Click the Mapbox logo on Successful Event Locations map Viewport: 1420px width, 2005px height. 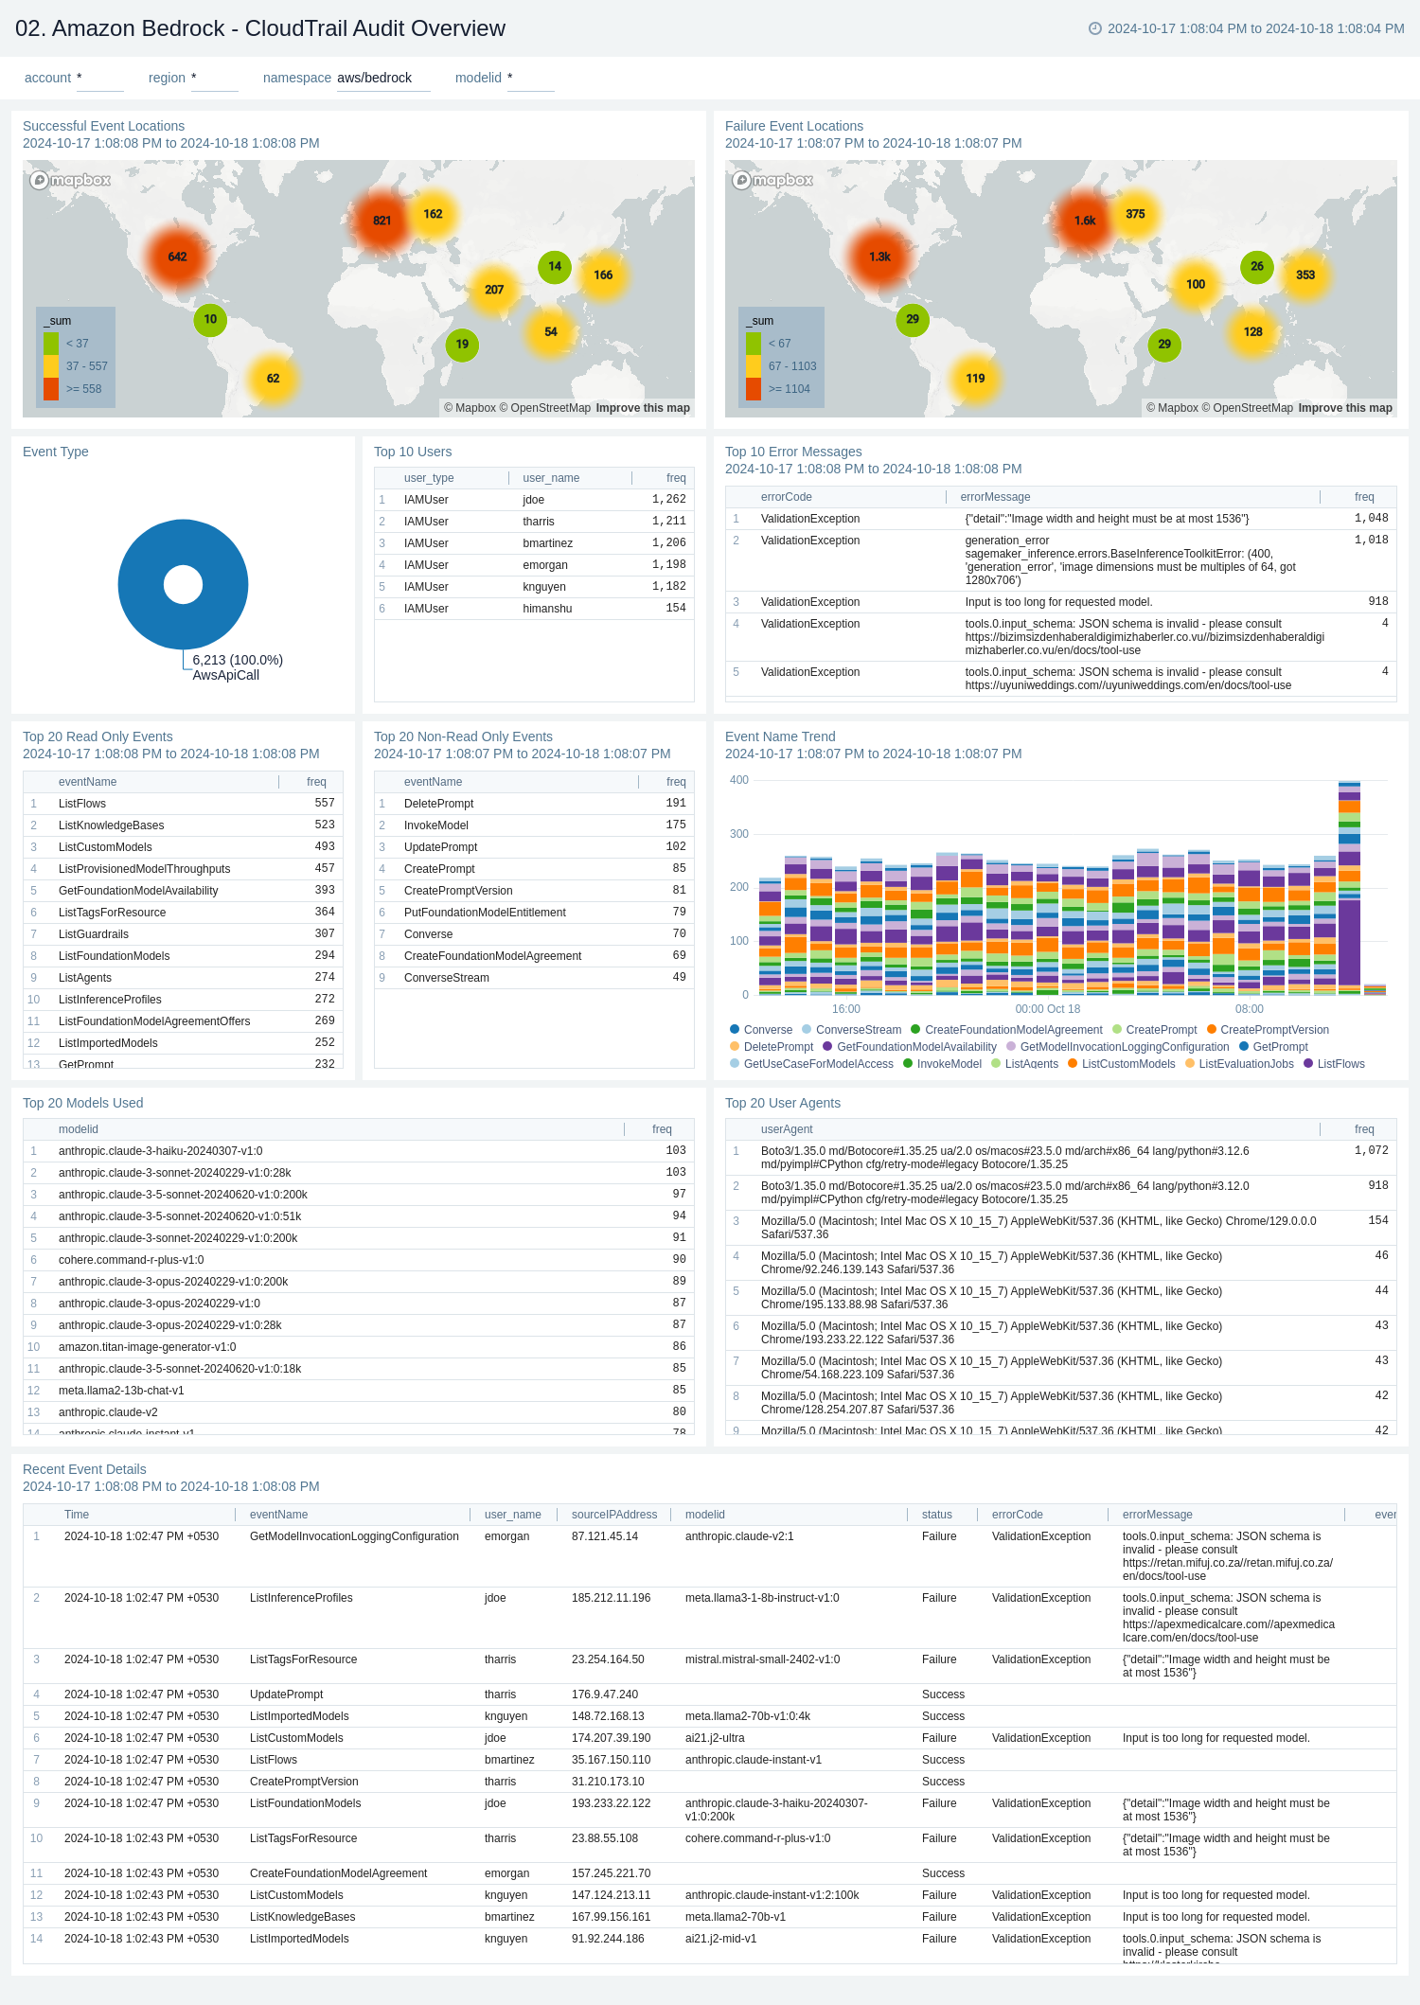point(70,180)
